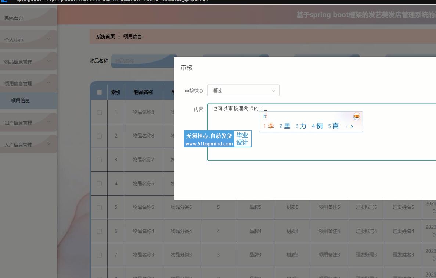This screenshot has height=278, width=436.
Task: Expand the 出库信息管理 sidebar menu
Action: click(28, 122)
